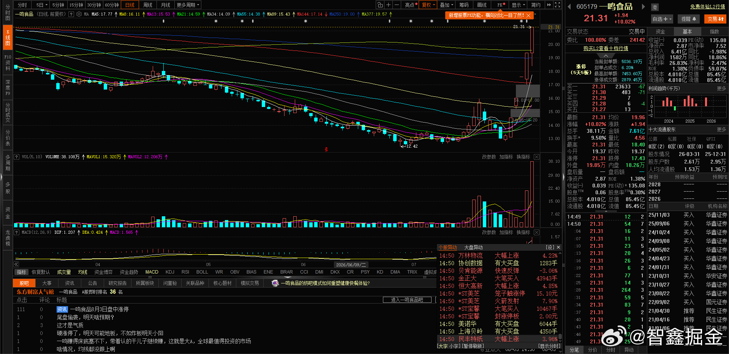
Task: Open help for VOL indicator
Action: pyautogui.click(x=17, y=157)
